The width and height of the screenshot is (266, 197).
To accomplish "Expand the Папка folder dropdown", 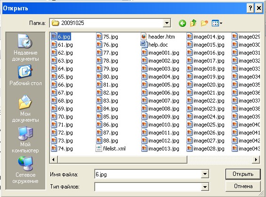I will click(167, 23).
